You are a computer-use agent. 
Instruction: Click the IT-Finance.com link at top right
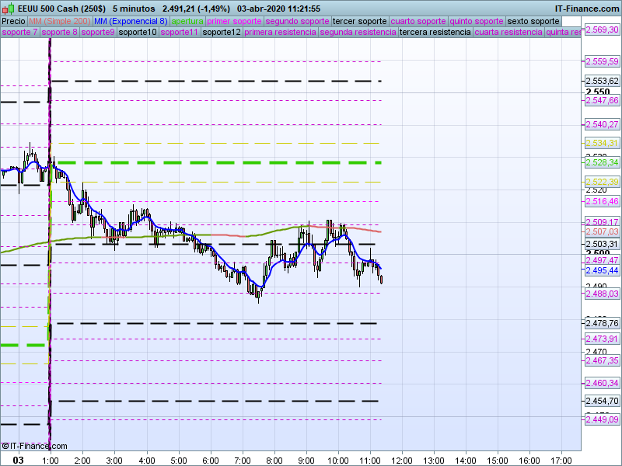coord(587,9)
